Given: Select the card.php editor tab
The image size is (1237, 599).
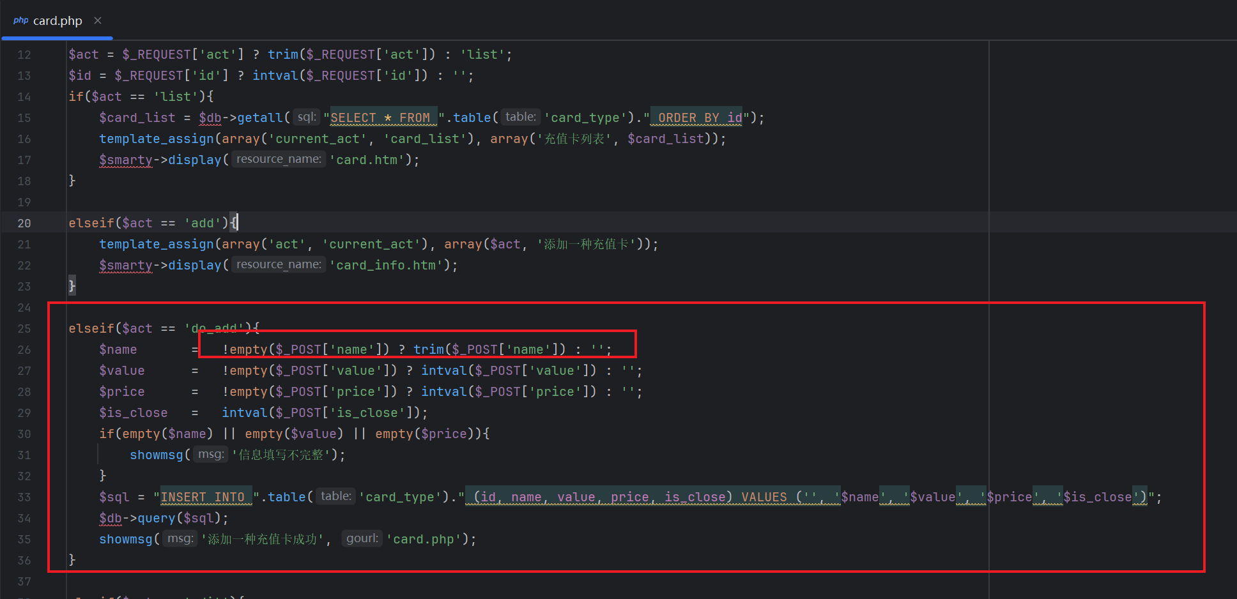Looking at the screenshot, I should tap(57, 20).
